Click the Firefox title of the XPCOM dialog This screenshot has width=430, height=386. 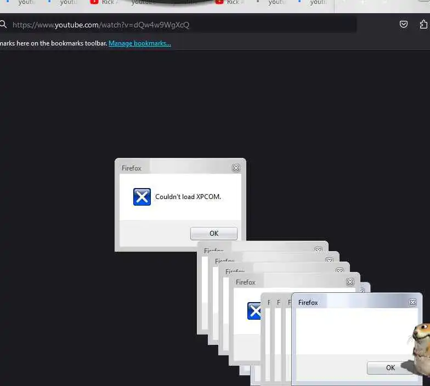pyautogui.click(x=132, y=168)
